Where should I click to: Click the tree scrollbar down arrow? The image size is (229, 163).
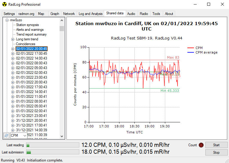coord(62,136)
